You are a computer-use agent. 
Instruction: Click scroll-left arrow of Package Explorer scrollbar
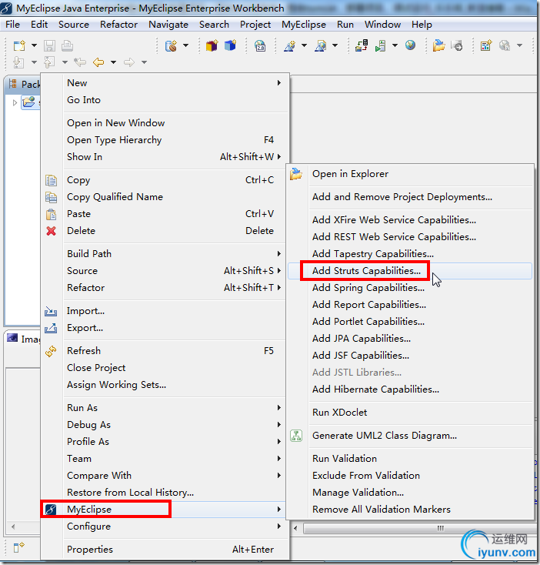[13, 527]
